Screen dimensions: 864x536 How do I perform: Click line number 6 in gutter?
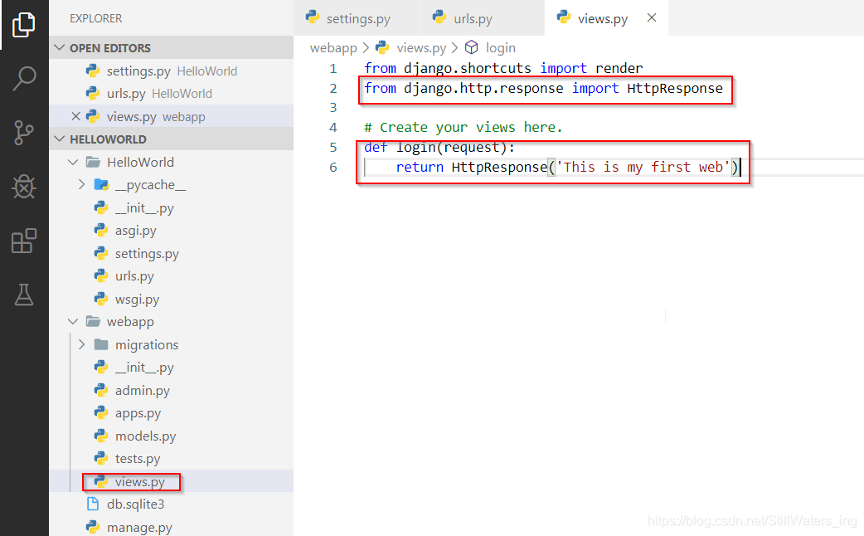[333, 167]
